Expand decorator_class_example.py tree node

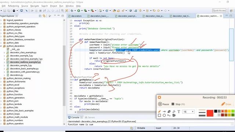coord(4,52)
